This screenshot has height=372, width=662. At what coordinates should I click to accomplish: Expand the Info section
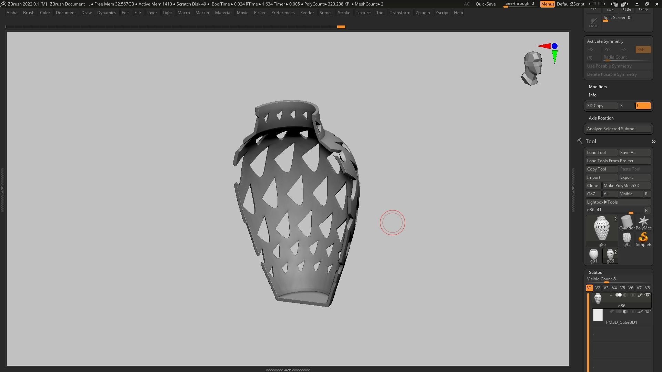[592, 95]
